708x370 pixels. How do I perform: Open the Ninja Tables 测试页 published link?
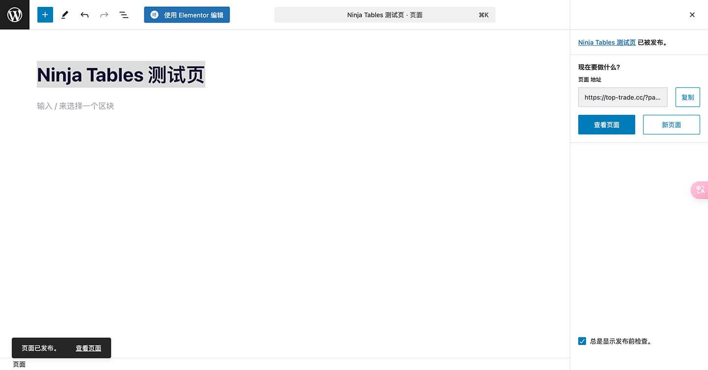click(607, 42)
